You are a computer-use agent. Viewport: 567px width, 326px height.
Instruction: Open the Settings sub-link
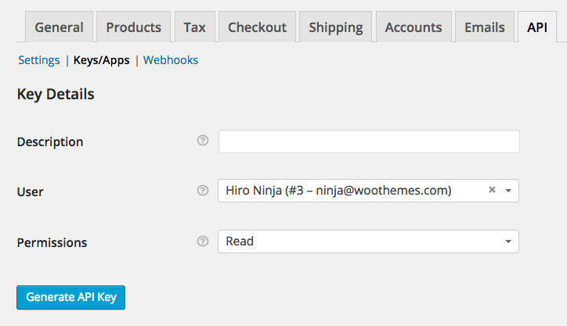pyautogui.click(x=39, y=60)
